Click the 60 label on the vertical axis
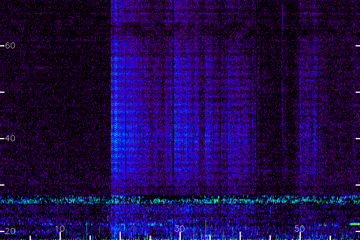The image size is (360, 240). pyautogui.click(x=10, y=46)
